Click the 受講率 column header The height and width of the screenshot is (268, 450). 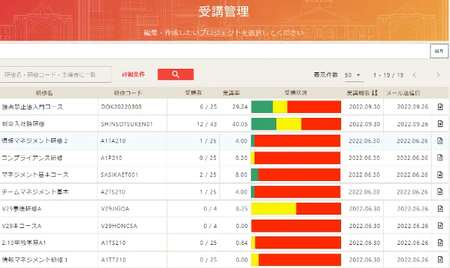pyautogui.click(x=231, y=93)
